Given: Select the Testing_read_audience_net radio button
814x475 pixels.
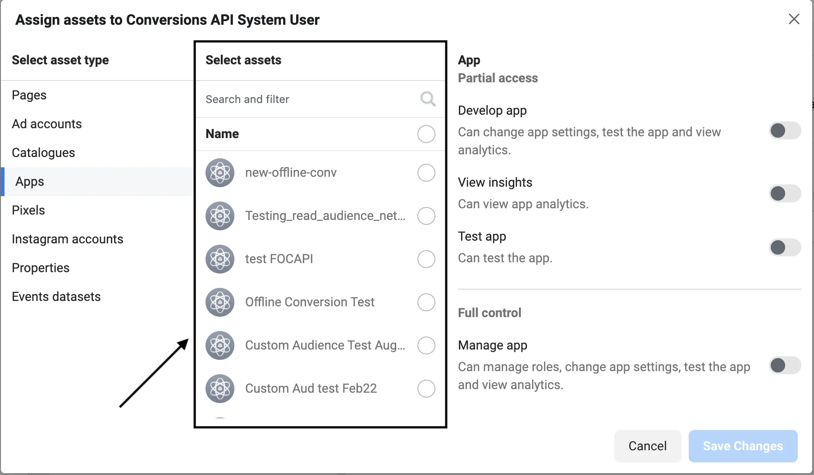Looking at the screenshot, I should (x=426, y=216).
